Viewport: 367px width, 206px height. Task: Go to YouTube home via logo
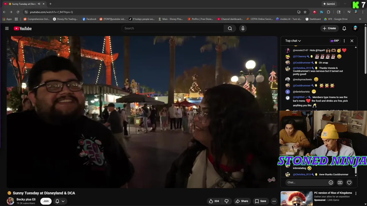click(x=23, y=28)
